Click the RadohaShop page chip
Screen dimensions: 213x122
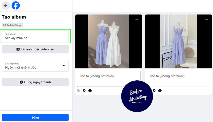[x=13, y=25]
